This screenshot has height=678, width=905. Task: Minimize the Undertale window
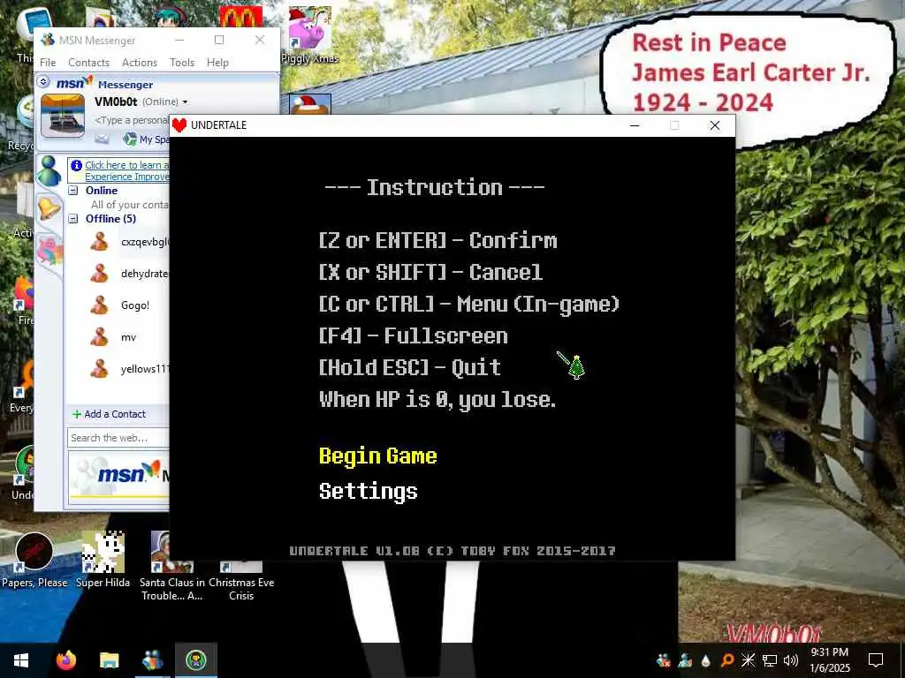[635, 125]
